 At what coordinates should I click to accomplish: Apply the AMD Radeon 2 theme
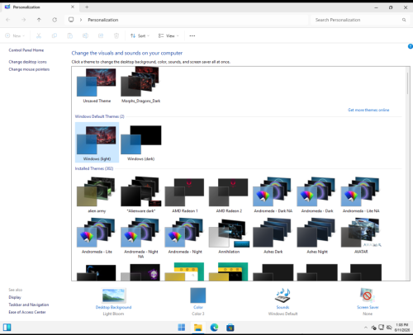point(229,195)
